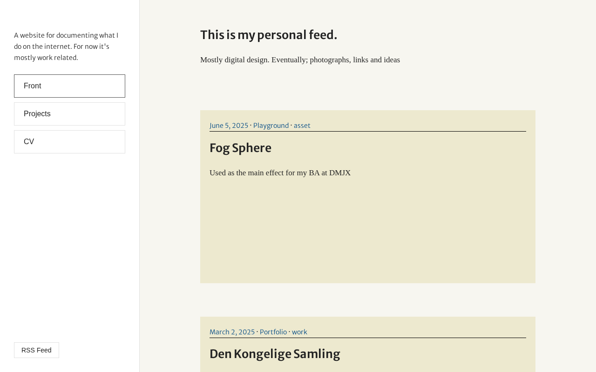Viewport: 596px width, 372px height.
Task: Select the Portfolio category link
Action: pos(273,332)
